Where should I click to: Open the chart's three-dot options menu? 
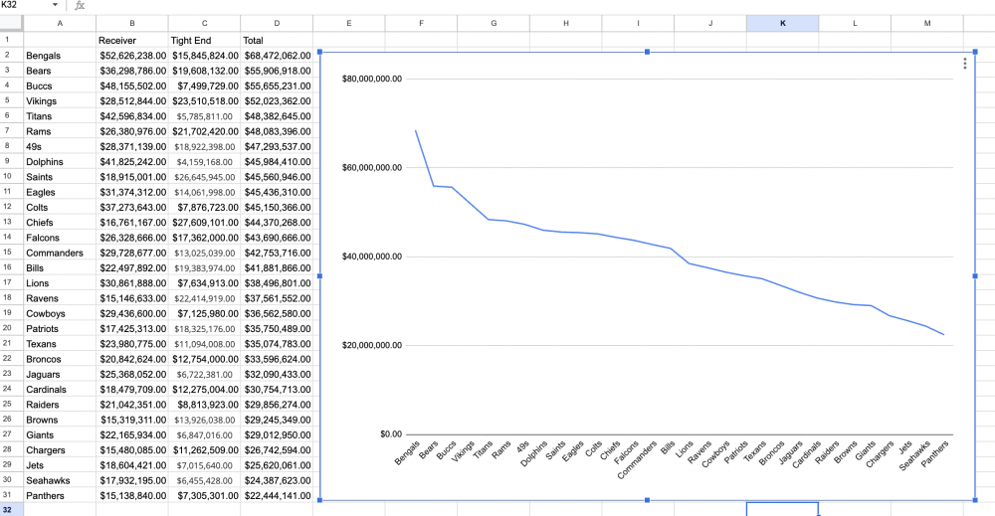[x=965, y=64]
